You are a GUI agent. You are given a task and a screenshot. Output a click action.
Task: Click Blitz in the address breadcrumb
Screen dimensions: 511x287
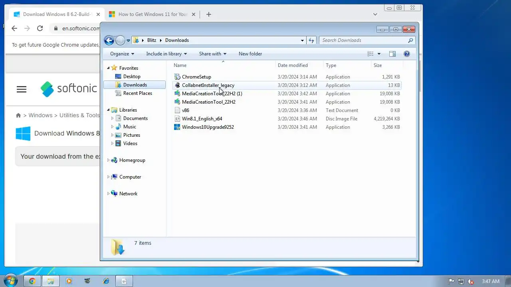(152, 40)
